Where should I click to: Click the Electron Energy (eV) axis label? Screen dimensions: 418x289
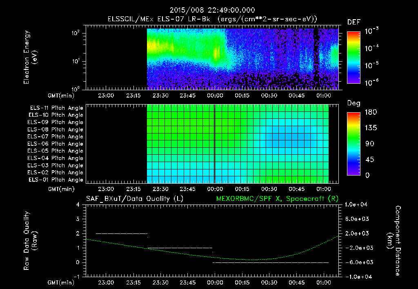30,57
